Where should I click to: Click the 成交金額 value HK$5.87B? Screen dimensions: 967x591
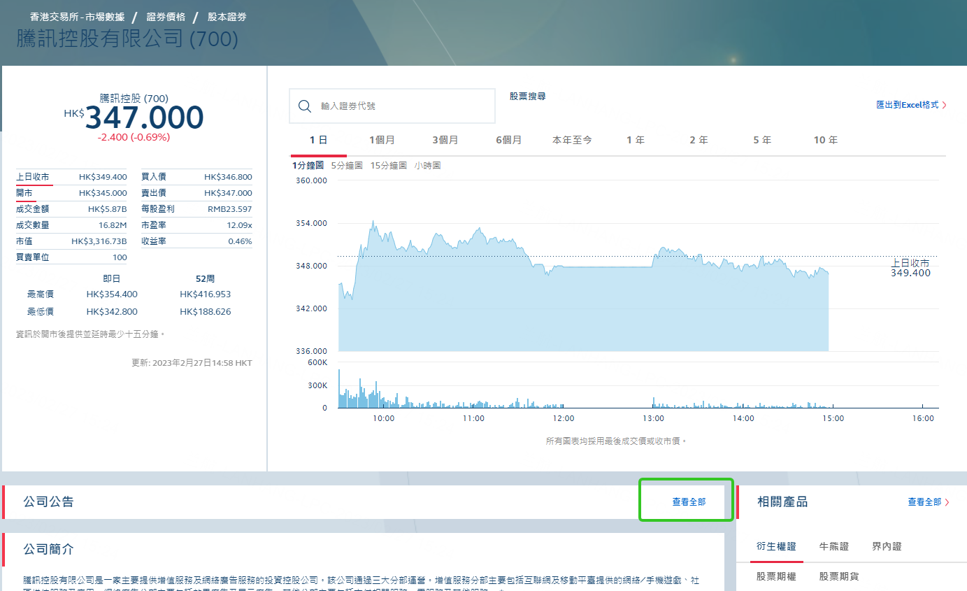point(108,209)
